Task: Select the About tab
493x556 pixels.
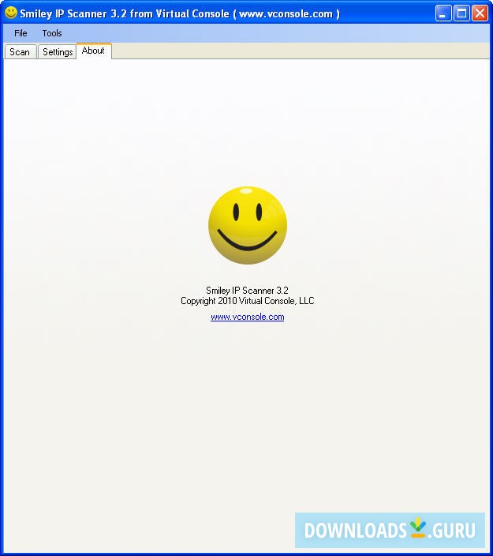Action: (x=94, y=51)
